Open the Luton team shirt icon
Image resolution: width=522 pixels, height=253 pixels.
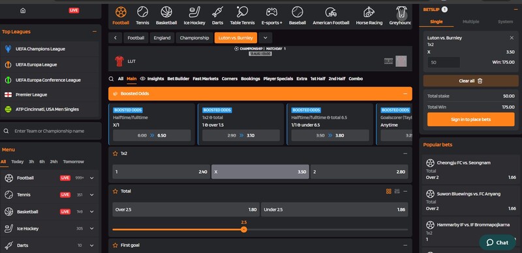coord(119,61)
